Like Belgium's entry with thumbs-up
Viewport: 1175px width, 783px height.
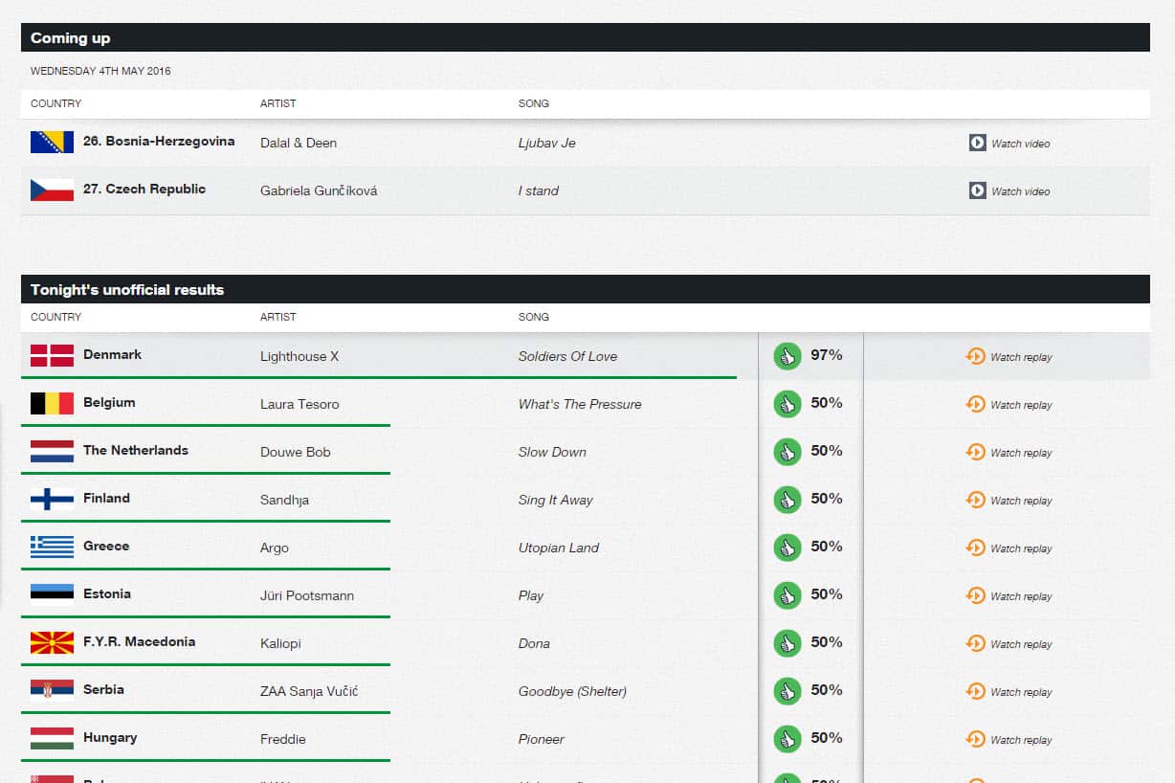pyautogui.click(x=787, y=404)
